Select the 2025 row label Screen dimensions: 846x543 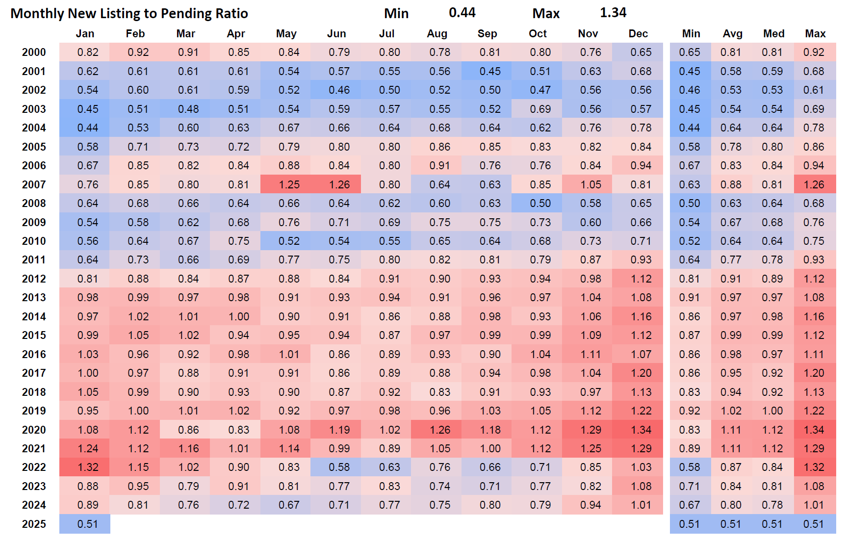[34, 524]
